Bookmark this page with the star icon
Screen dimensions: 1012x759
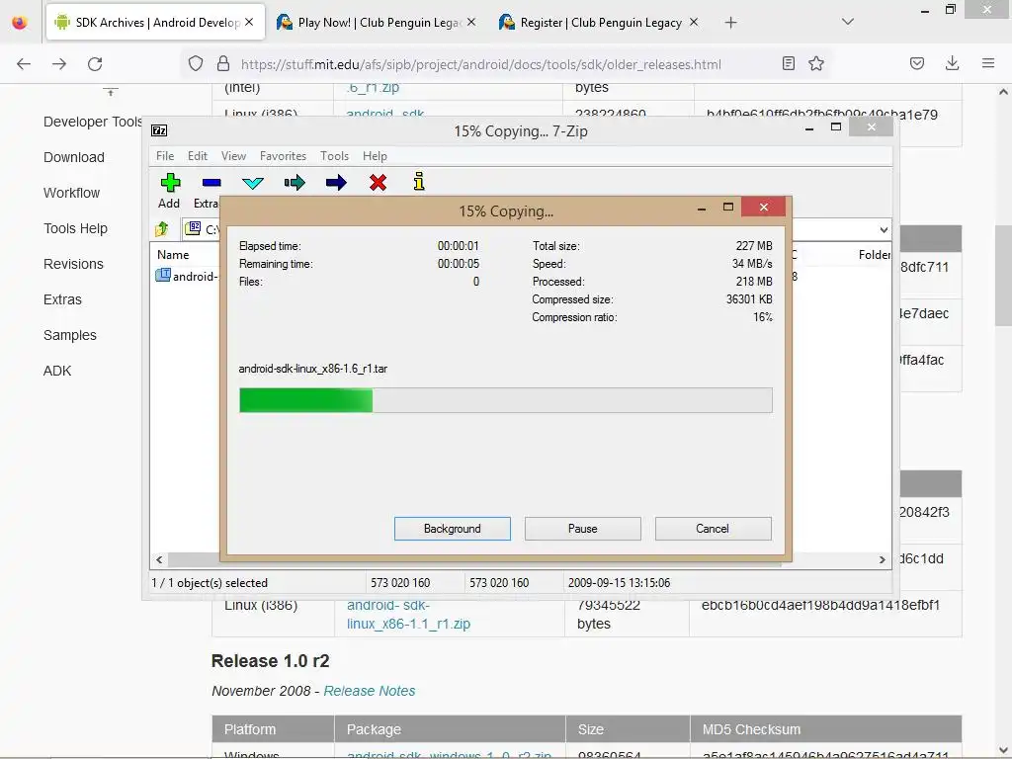pos(816,63)
